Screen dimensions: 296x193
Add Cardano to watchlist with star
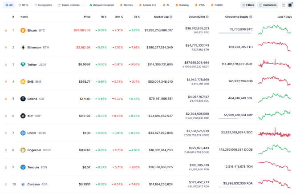6,184
